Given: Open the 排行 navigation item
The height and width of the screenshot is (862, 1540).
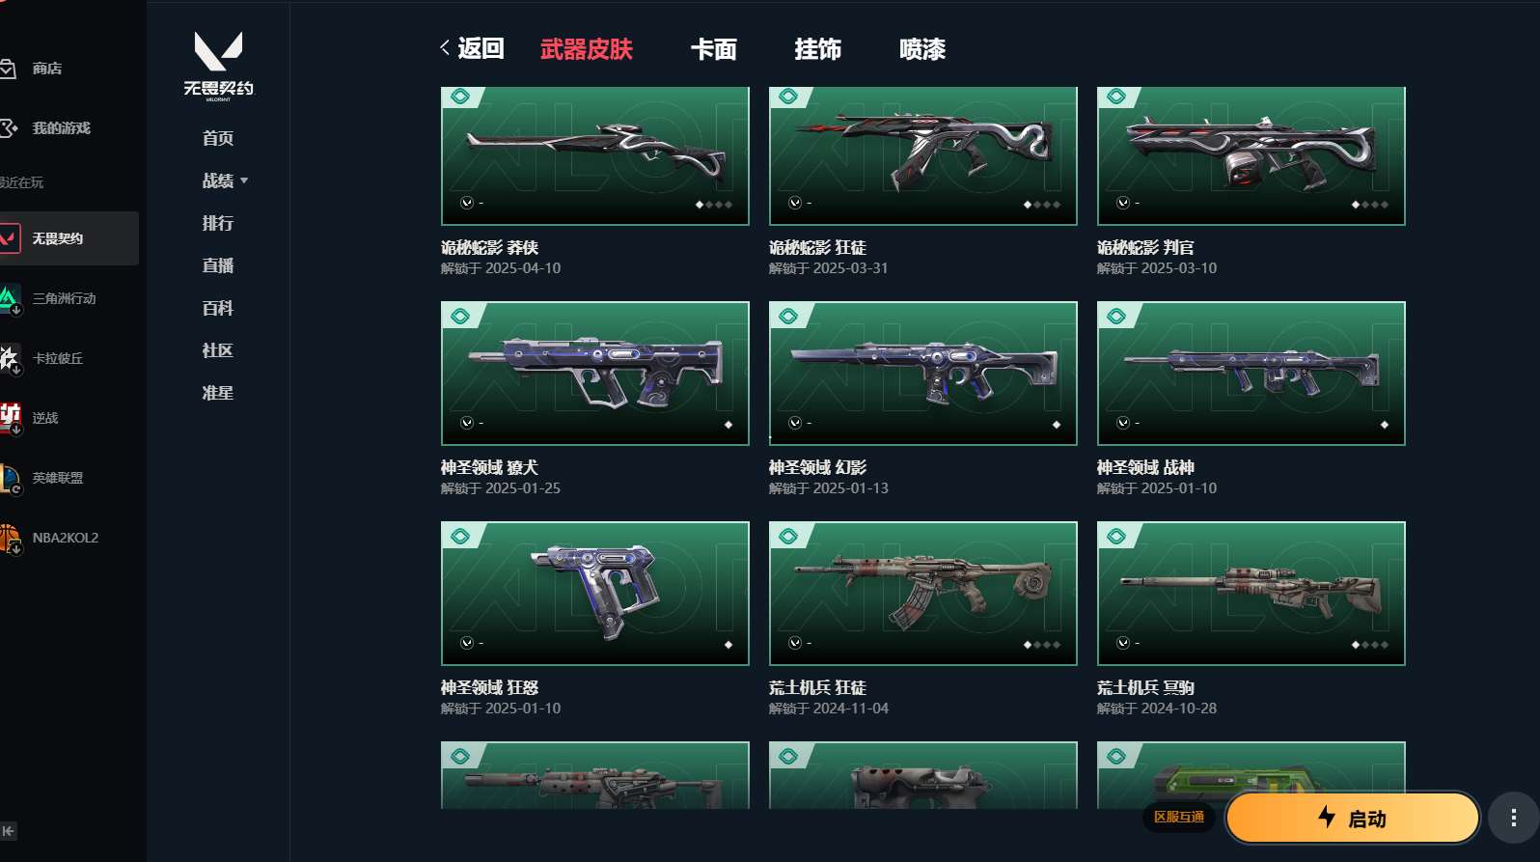Looking at the screenshot, I should tap(218, 223).
